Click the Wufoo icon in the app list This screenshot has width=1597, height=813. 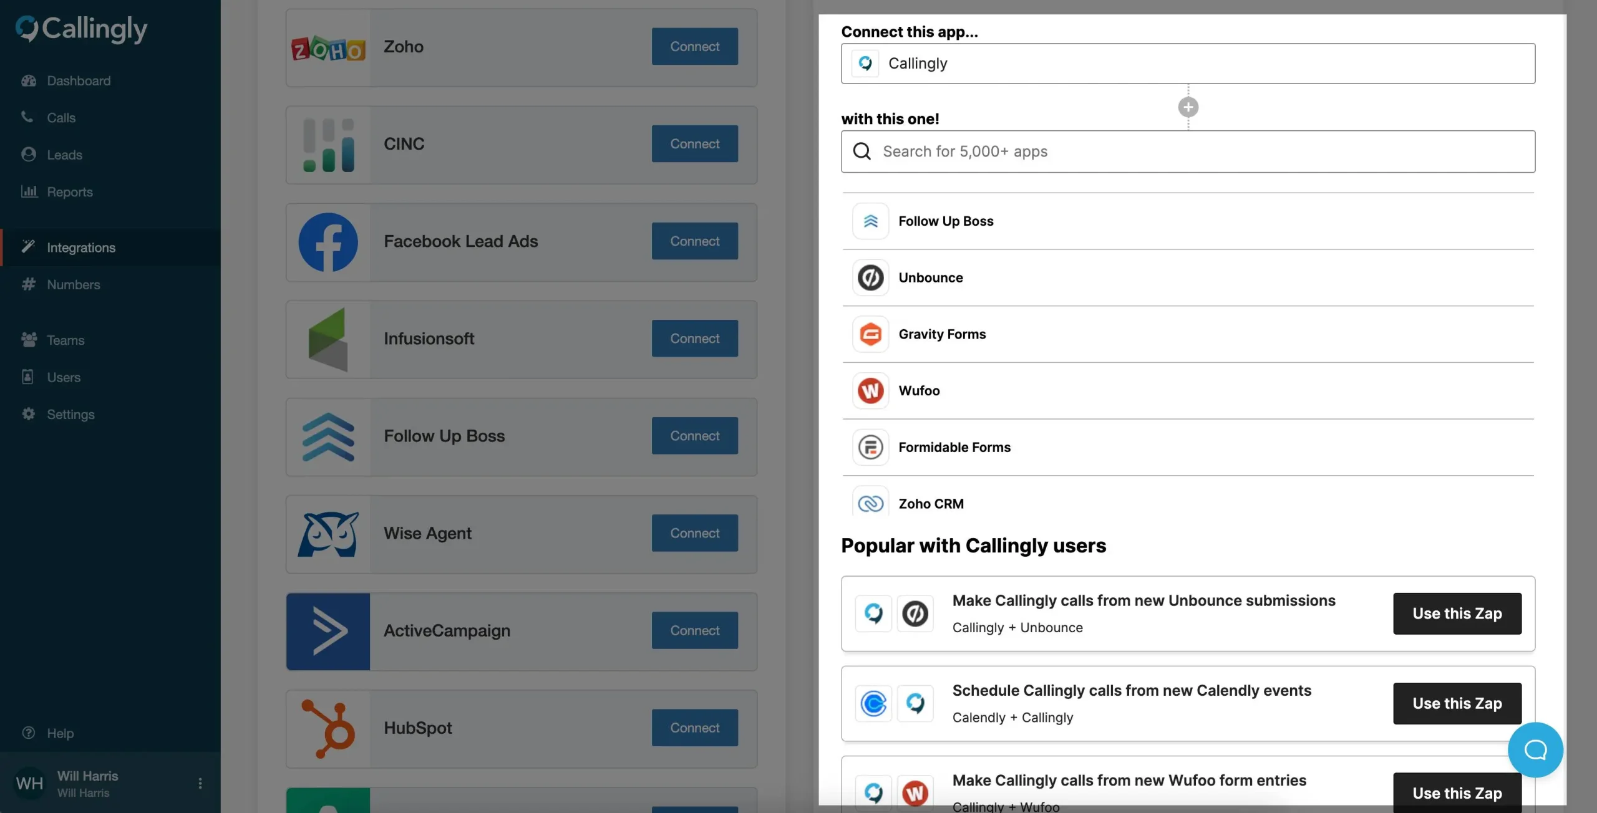(870, 390)
